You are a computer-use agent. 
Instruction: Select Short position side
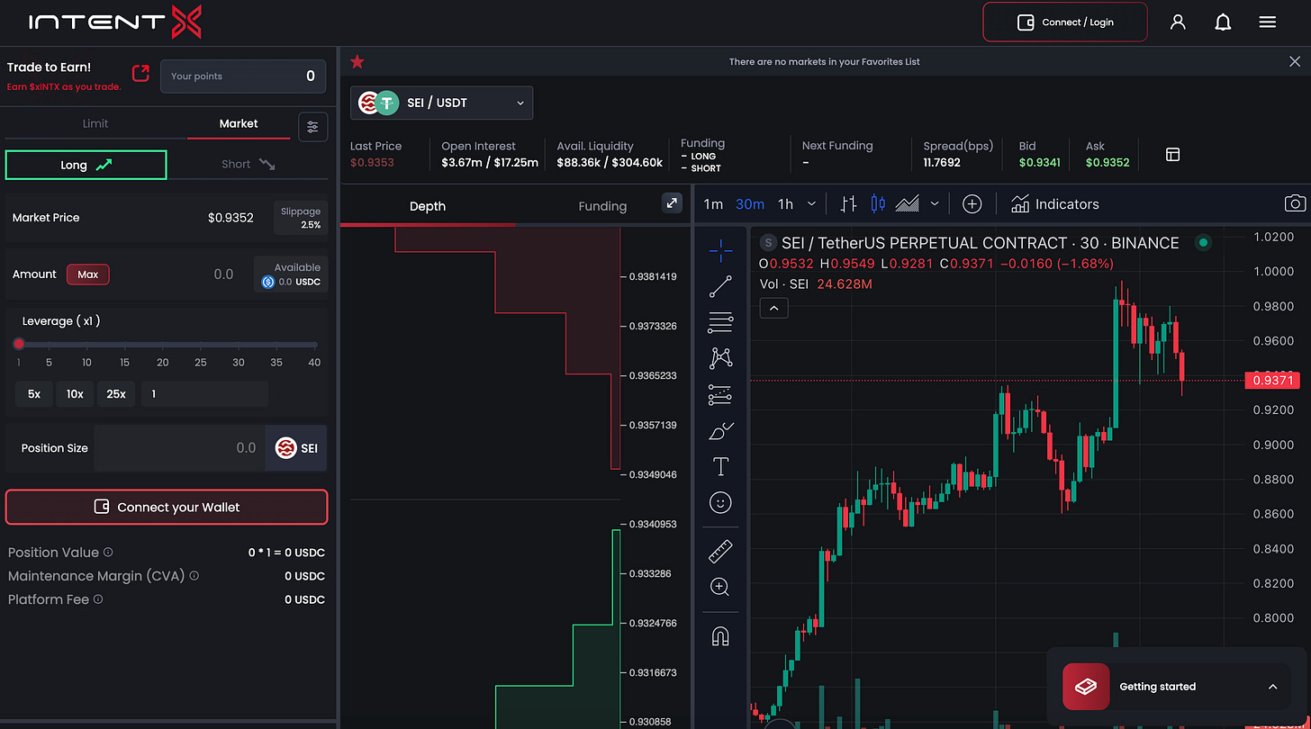point(249,164)
